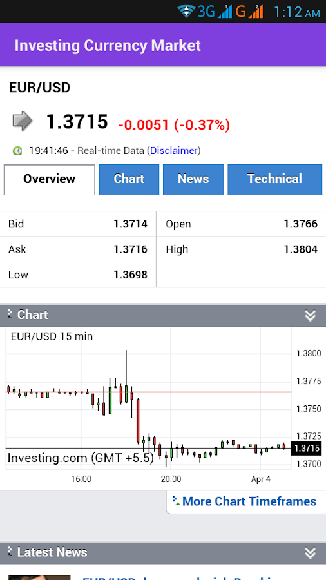Tap the drag handle icon beside Latest News
Image resolution: width=326 pixels, height=580 pixels.
(x=10, y=552)
